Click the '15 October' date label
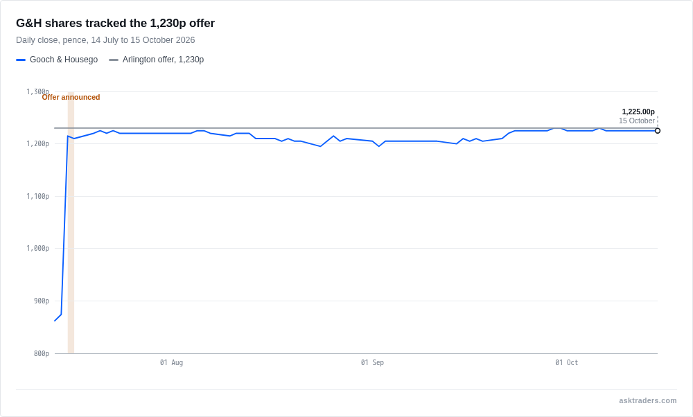The height and width of the screenshot is (417, 693). click(x=636, y=121)
